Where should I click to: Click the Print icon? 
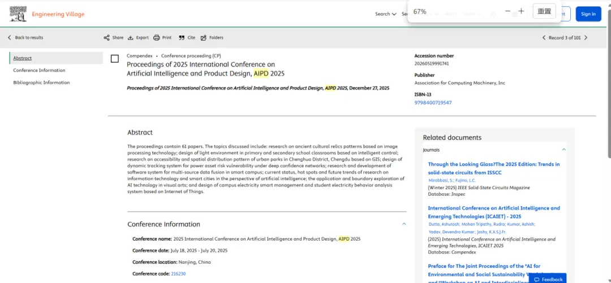point(157,38)
